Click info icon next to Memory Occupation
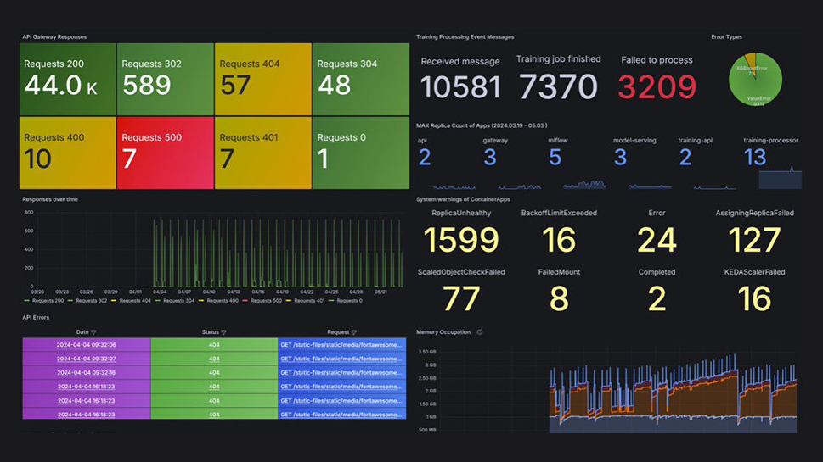This screenshot has height=462, width=823. (x=480, y=332)
